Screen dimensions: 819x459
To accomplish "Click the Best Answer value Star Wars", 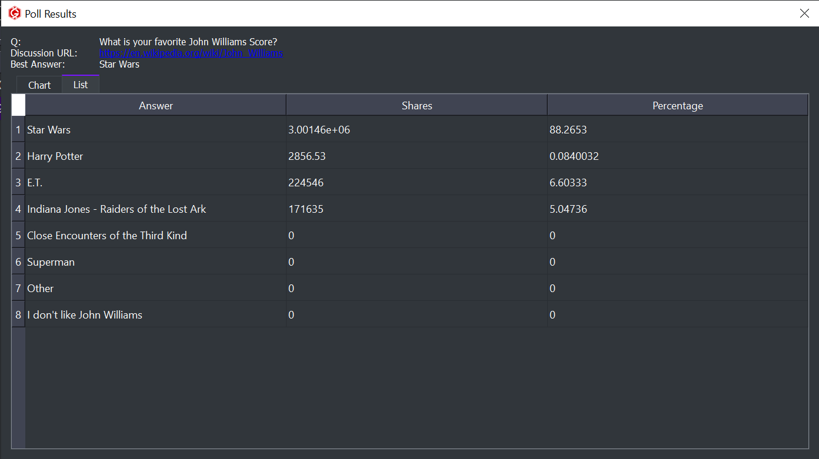I will coord(119,64).
